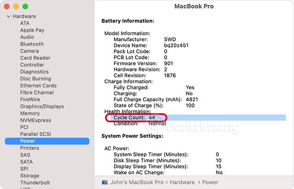
Task: Show Bluetooth hardware details
Action: pyautogui.click(x=32, y=44)
